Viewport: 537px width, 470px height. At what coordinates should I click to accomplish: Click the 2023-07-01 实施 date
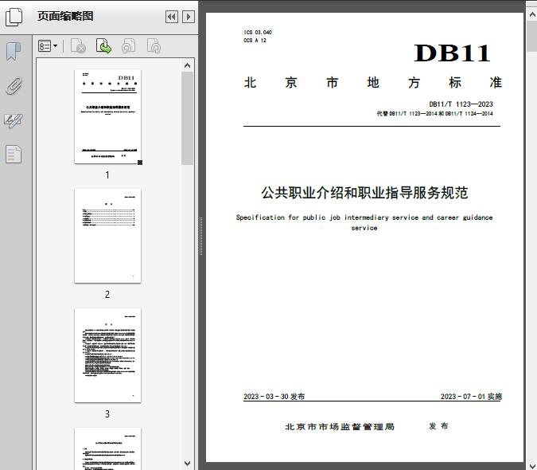pyautogui.click(x=471, y=396)
